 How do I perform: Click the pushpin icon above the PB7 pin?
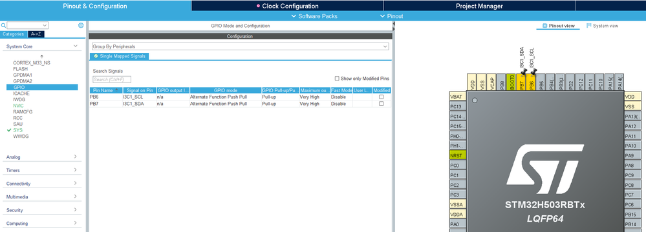click(523, 72)
